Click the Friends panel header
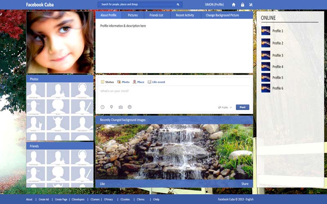The height and width of the screenshot is (204, 327). 60,146
